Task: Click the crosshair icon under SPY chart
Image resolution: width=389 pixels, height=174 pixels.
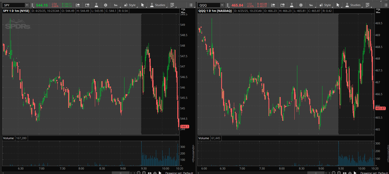Action: 155,173
